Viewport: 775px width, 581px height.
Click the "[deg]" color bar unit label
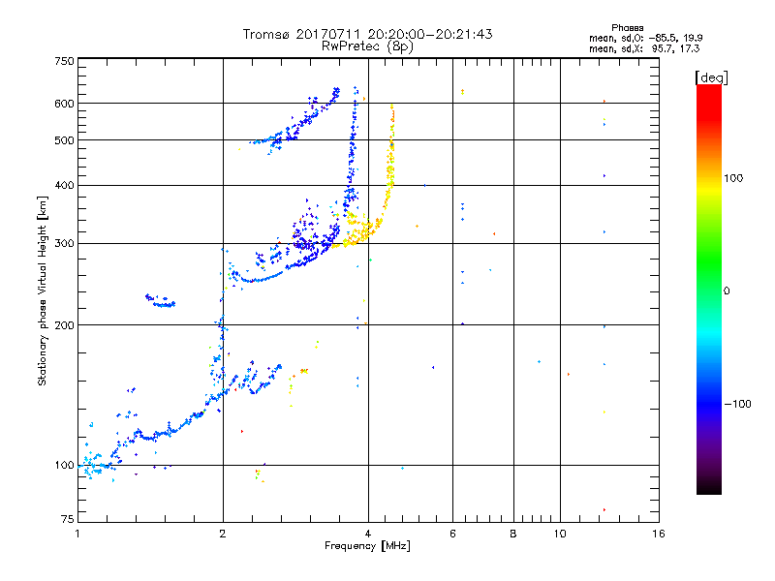(711, 78)
